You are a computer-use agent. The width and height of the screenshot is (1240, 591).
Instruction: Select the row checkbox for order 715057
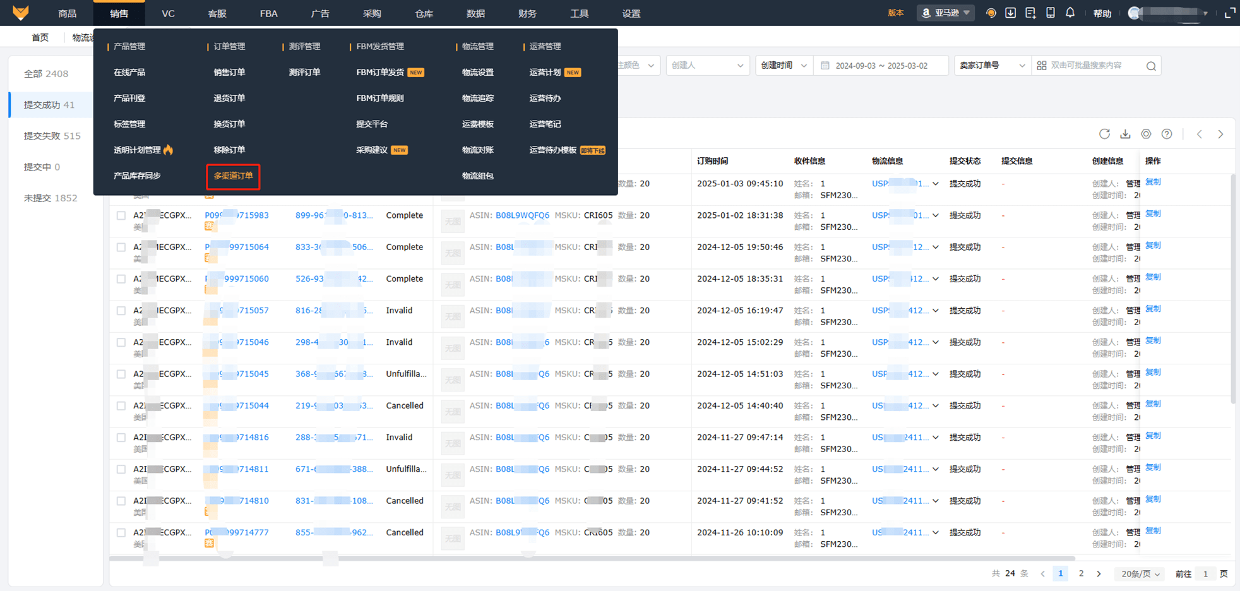(121, 311)
